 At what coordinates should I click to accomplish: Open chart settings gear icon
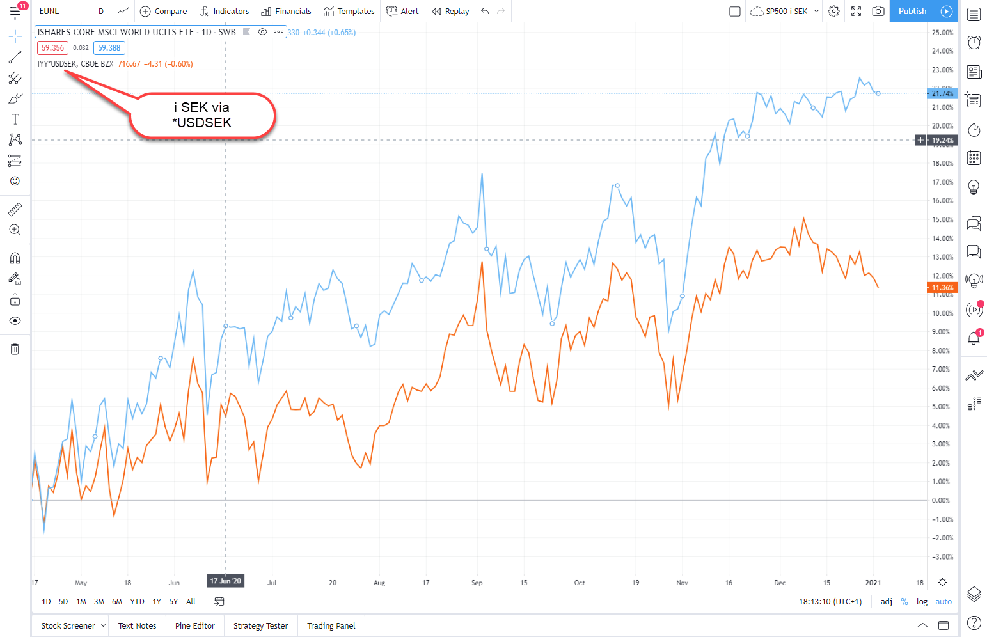pyautogui.click(x=833, y=11)
